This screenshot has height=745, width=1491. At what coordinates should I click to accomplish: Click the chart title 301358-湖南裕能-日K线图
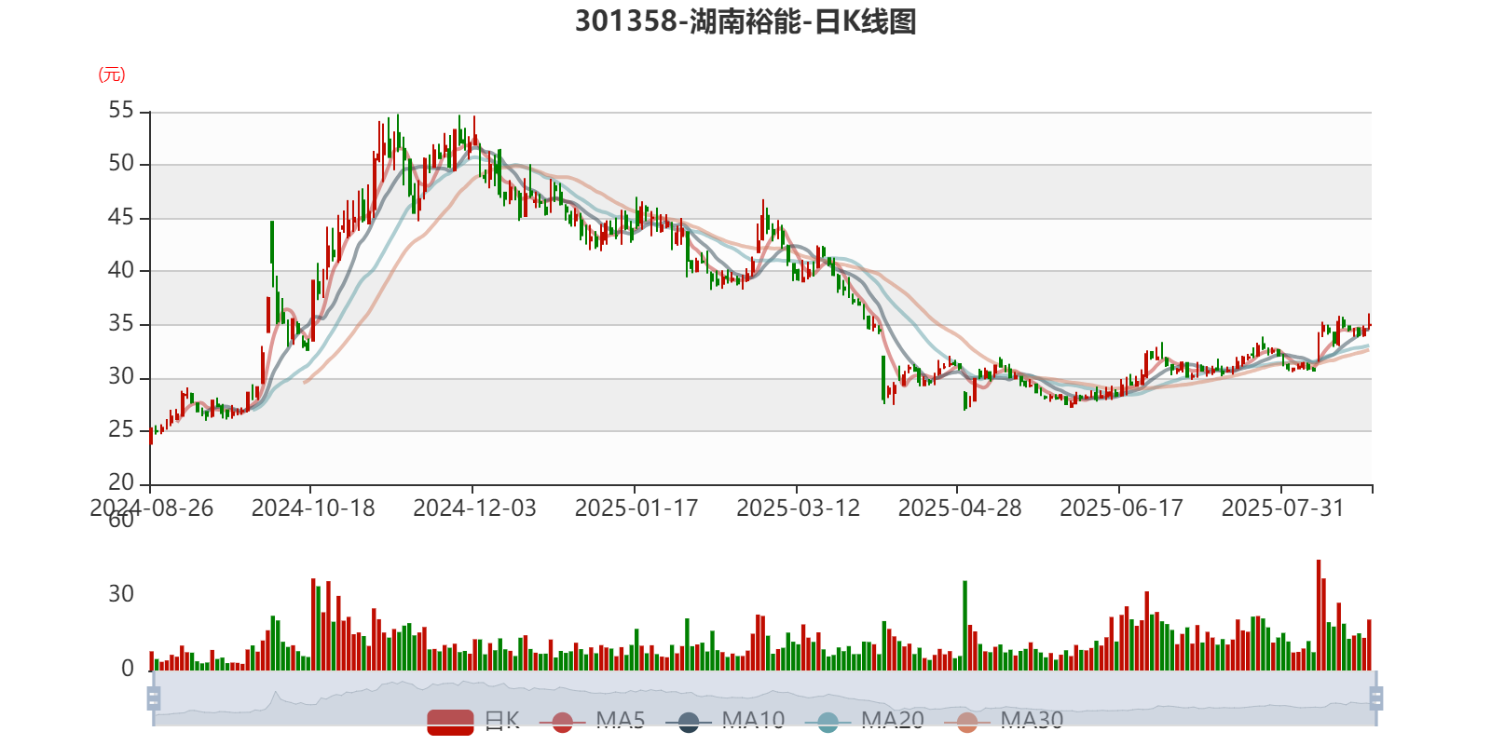[745, 21]
